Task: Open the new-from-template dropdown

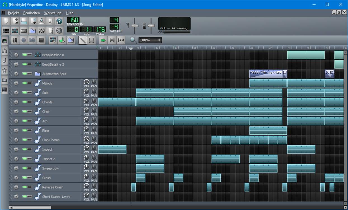Action: 15,21
